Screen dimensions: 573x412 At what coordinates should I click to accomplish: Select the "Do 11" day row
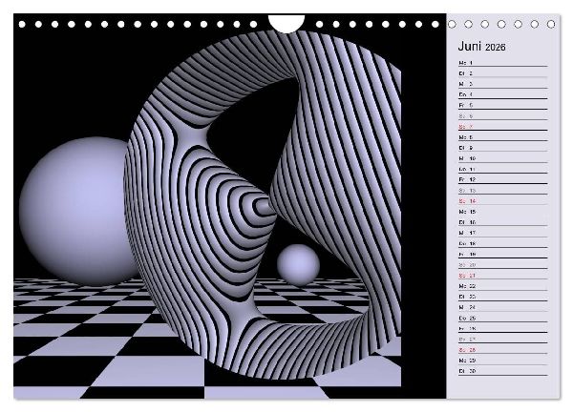click(x=503, y=169)
